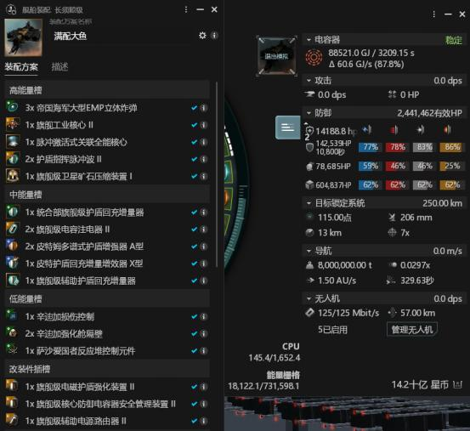Image resolution: width=470 pixels, height=431 pixels.
Task: Click the CPU 145.4/1,652.4 readout
Action: pyautogui.click(x=275, y=352)
